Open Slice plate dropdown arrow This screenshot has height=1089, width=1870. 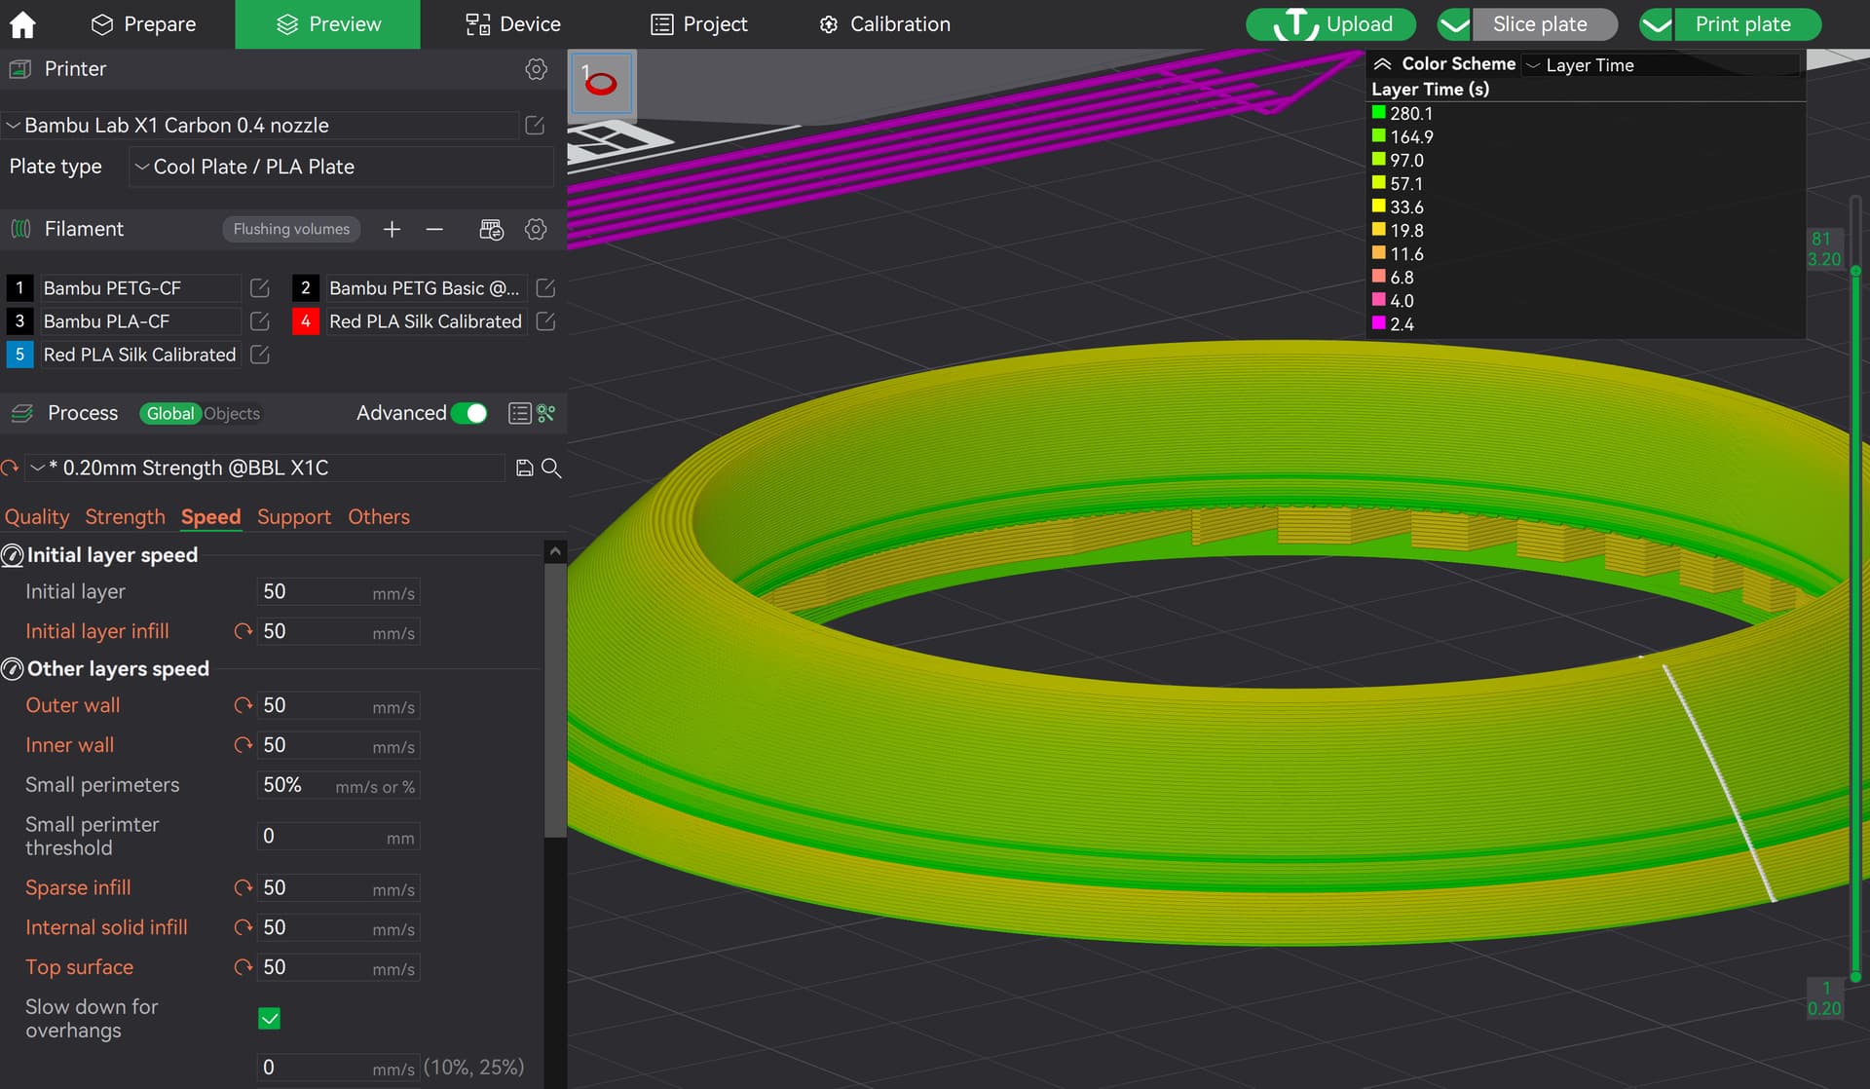point(1454,24)
